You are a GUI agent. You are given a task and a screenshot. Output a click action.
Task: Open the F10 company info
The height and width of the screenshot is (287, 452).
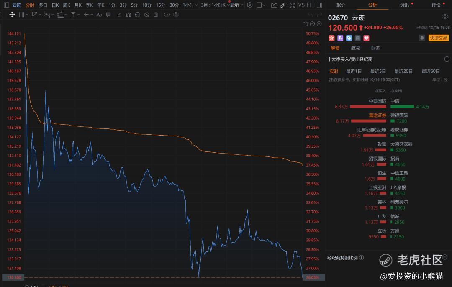click(311, 5)
